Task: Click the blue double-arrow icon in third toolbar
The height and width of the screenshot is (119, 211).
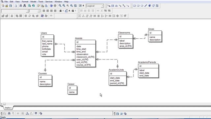Action: 42,16
